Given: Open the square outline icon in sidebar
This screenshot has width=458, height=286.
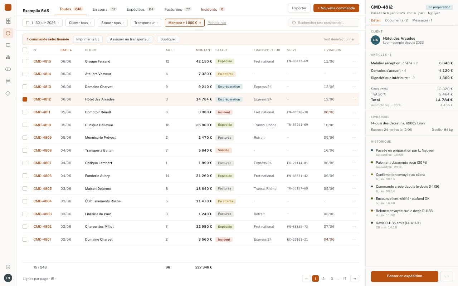Looking at the screenshot, I should click(x=8, y=45).
